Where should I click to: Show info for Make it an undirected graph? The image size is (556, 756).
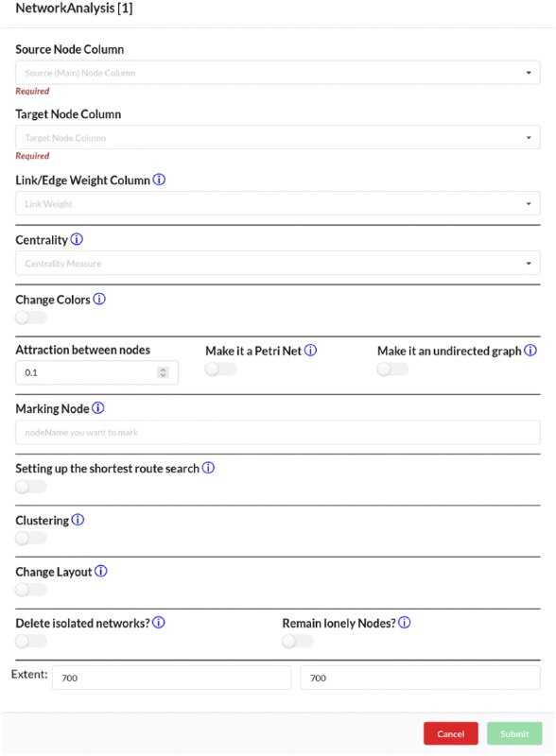pyautogui.click(x=530, y=351)
